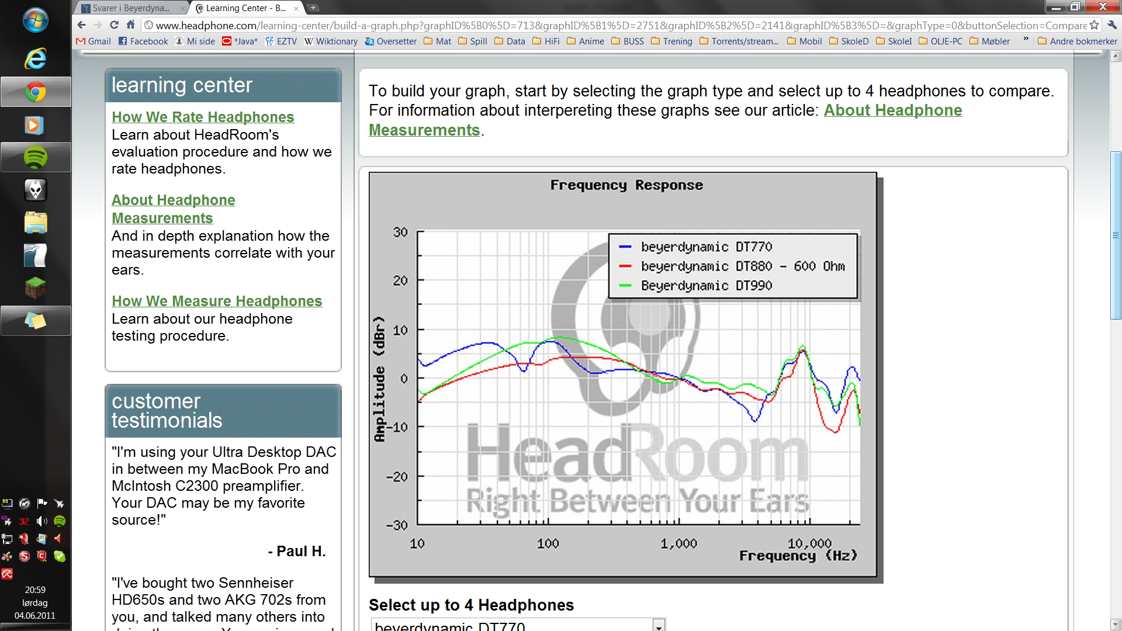Show hidden bookmarks with the chevron
The image size is (1122, 631).
click(1026, 39)
